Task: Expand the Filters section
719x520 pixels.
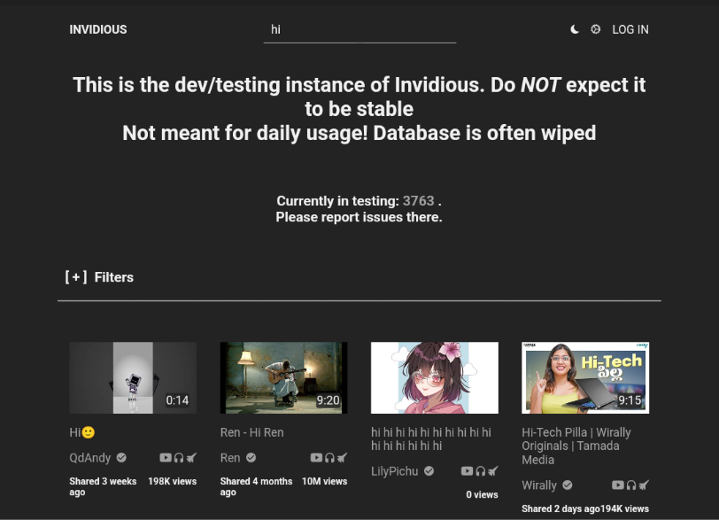Action: pyautogui.click(x=99, y=277)
